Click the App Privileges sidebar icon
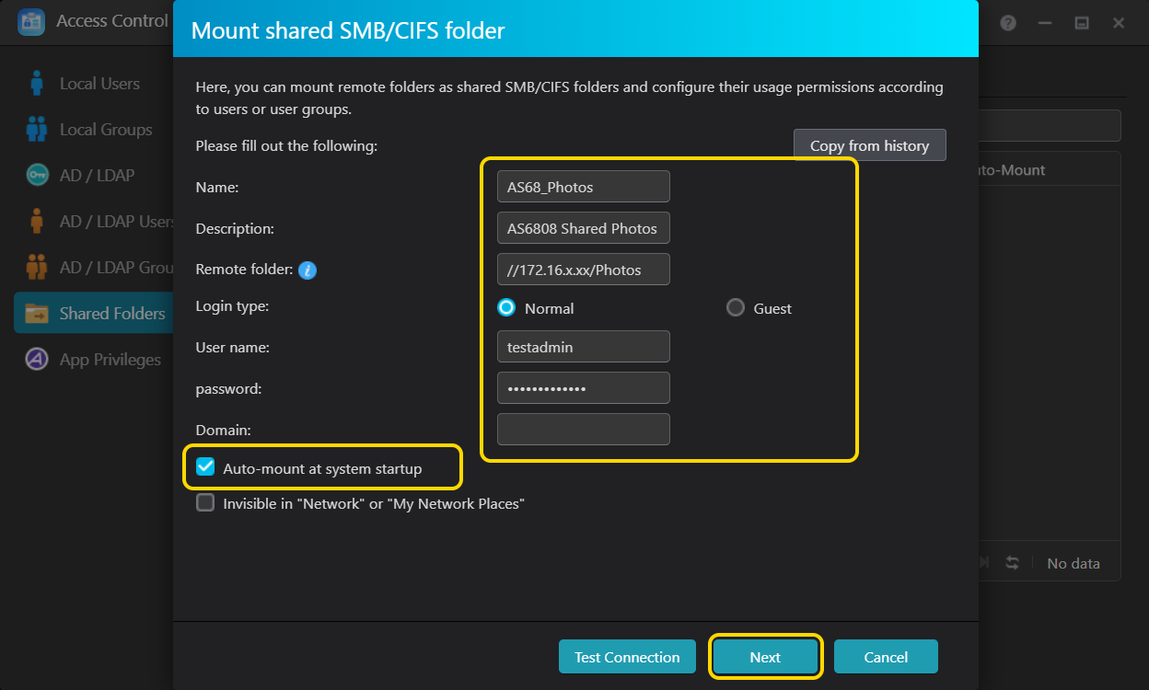Viewport: 1149px width, 690px height. 37,360
